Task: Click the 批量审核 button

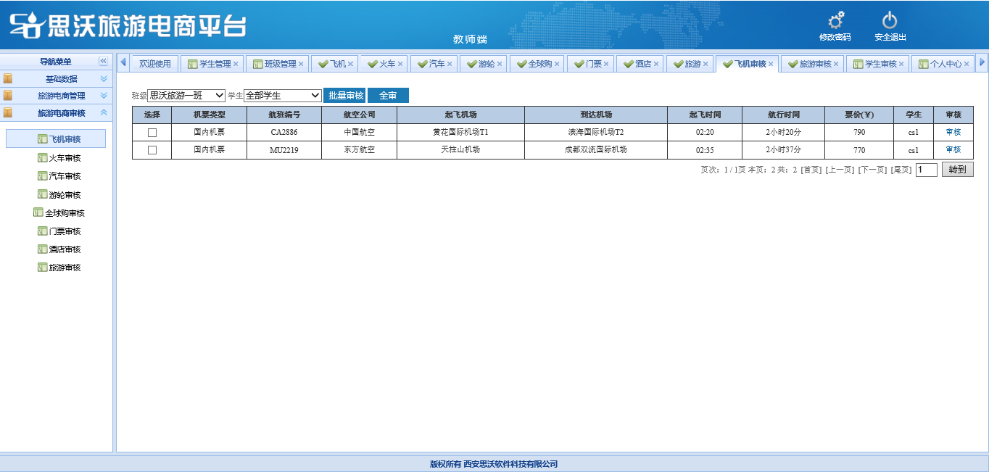Action: (x=344, y=96)
